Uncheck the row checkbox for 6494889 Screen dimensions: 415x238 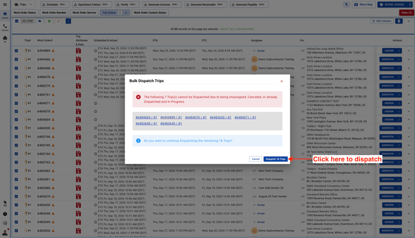(x=16, y=51)
